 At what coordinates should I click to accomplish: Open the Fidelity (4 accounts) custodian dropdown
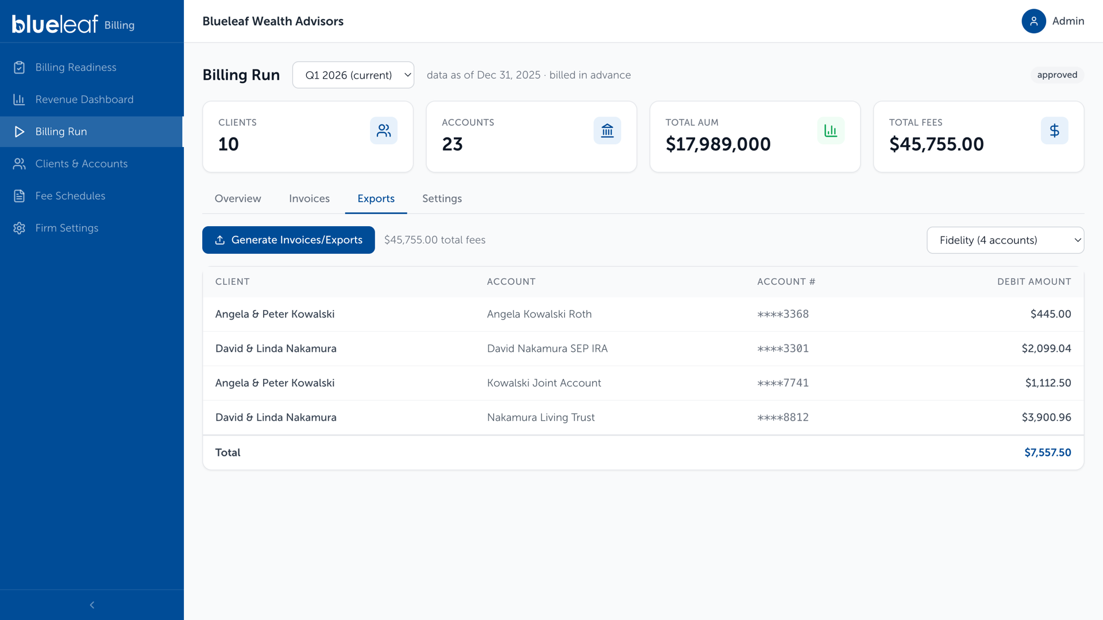[x=1005, y=240]
